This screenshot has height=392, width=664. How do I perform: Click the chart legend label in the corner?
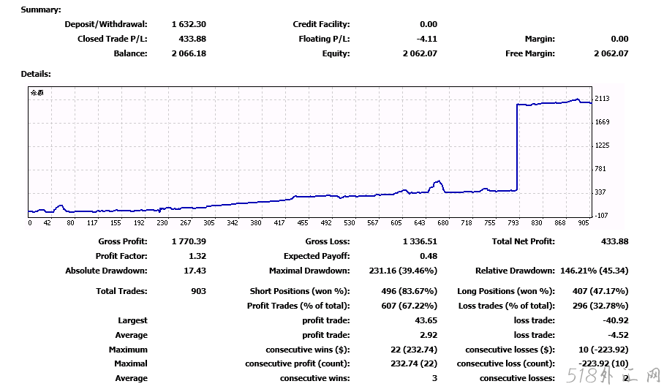point(37,93)
